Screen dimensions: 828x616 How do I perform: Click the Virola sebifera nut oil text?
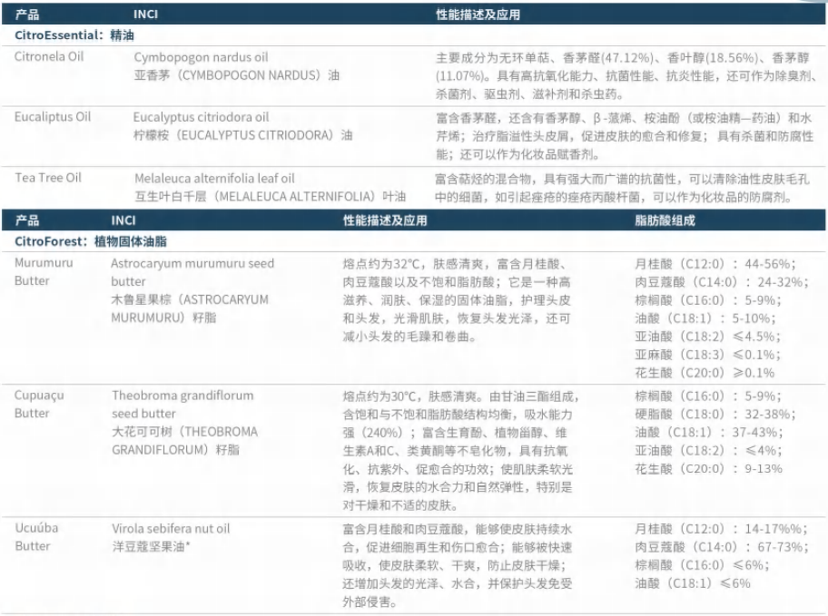click(171, 528)
